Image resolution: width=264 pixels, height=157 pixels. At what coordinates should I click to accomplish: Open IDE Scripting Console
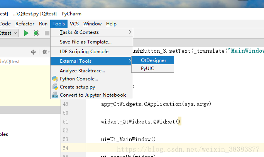pos(91,52)
